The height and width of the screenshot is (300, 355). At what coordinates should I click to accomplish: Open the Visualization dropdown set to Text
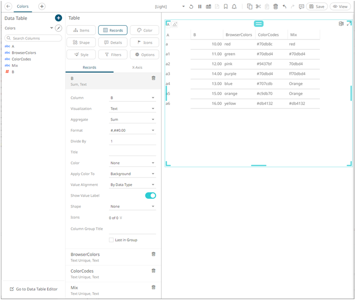coord(132,109)
